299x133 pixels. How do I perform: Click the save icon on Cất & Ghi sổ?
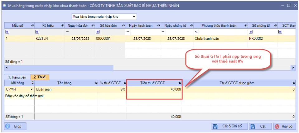[215, 126]
